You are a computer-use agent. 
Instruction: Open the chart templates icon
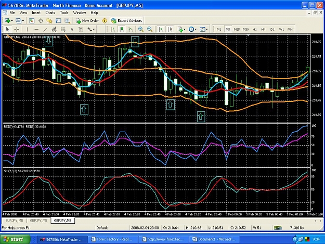[202, 29]
